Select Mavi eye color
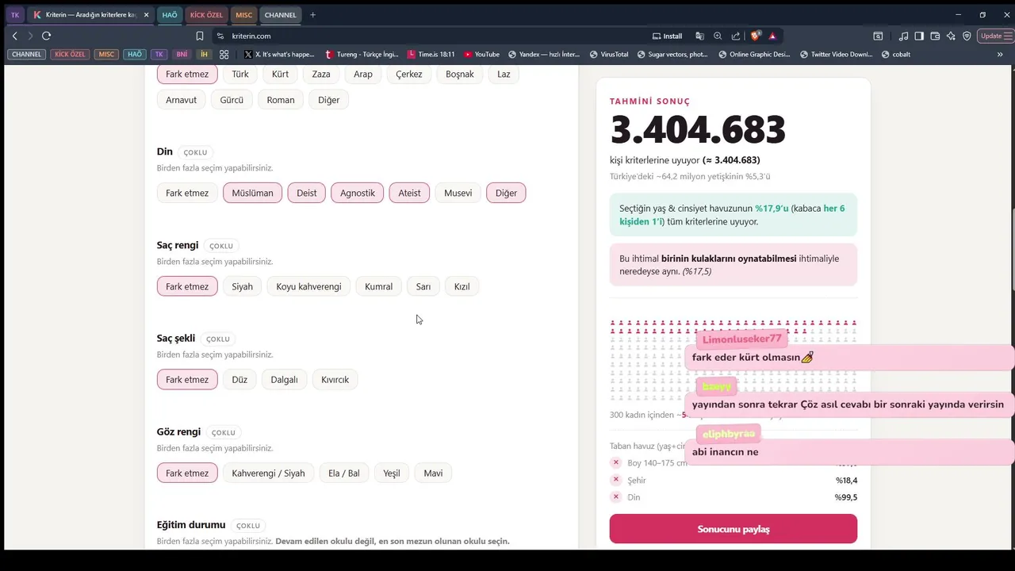The image size is (1015, 571). (x=433, y=473)
